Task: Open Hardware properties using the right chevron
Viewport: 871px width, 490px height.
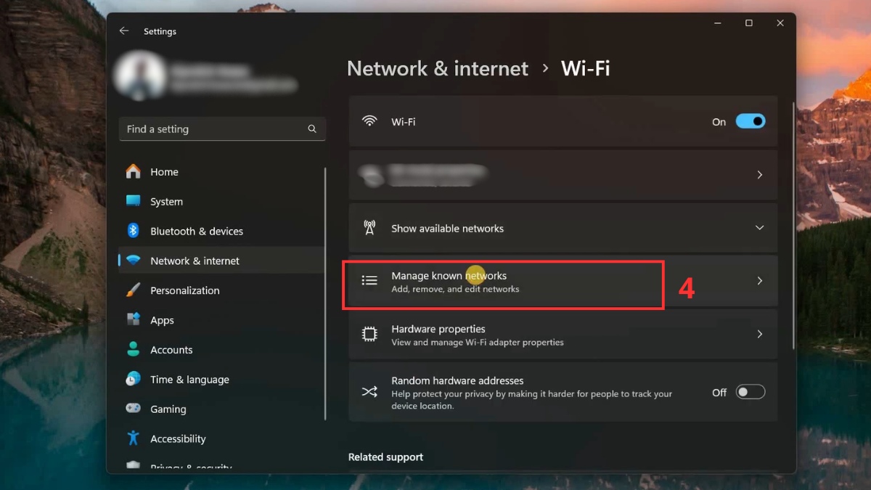Action: pos(760,334)
